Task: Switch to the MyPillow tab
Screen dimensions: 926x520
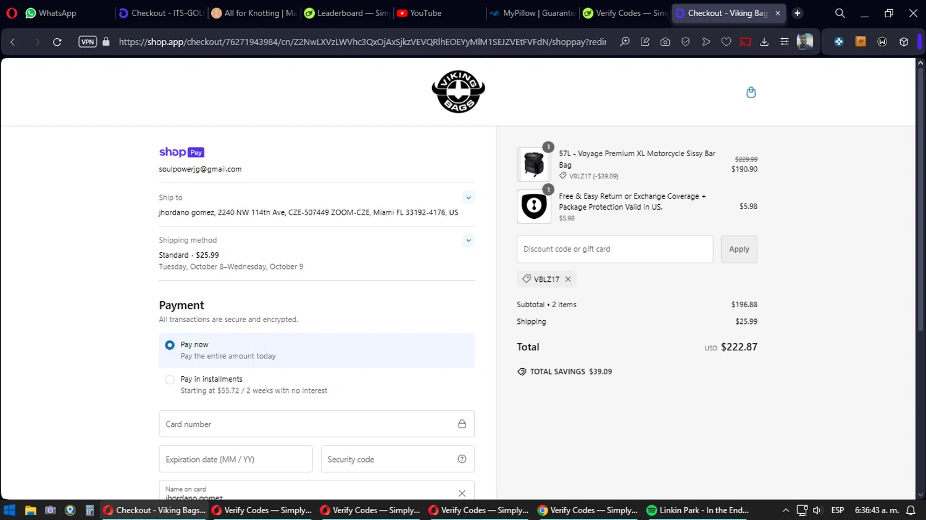Action: (x=532, y=13)
